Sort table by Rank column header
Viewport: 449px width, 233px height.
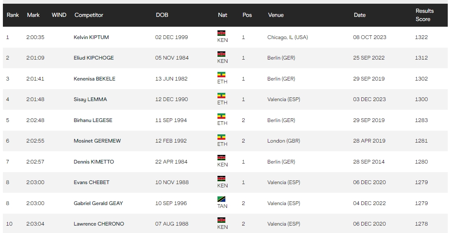pos(13,15)
